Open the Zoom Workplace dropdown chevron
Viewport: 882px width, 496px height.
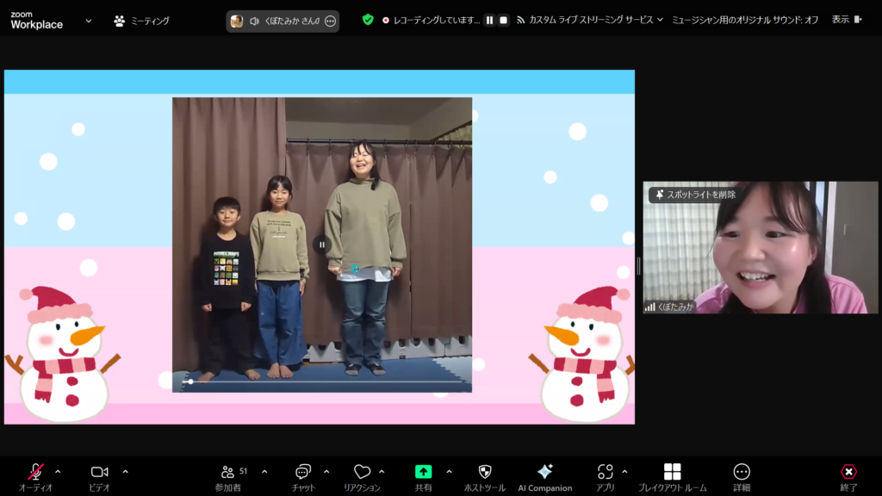click(88, 21)
